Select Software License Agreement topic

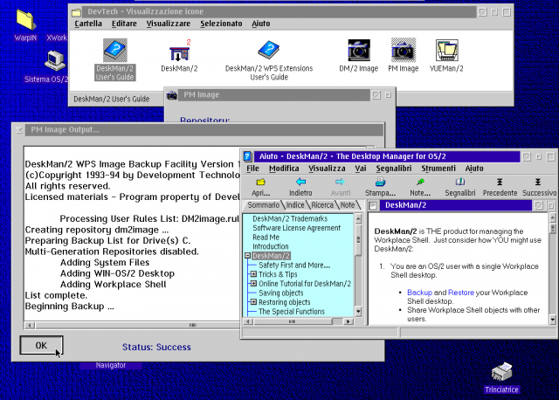click(296, 228)
